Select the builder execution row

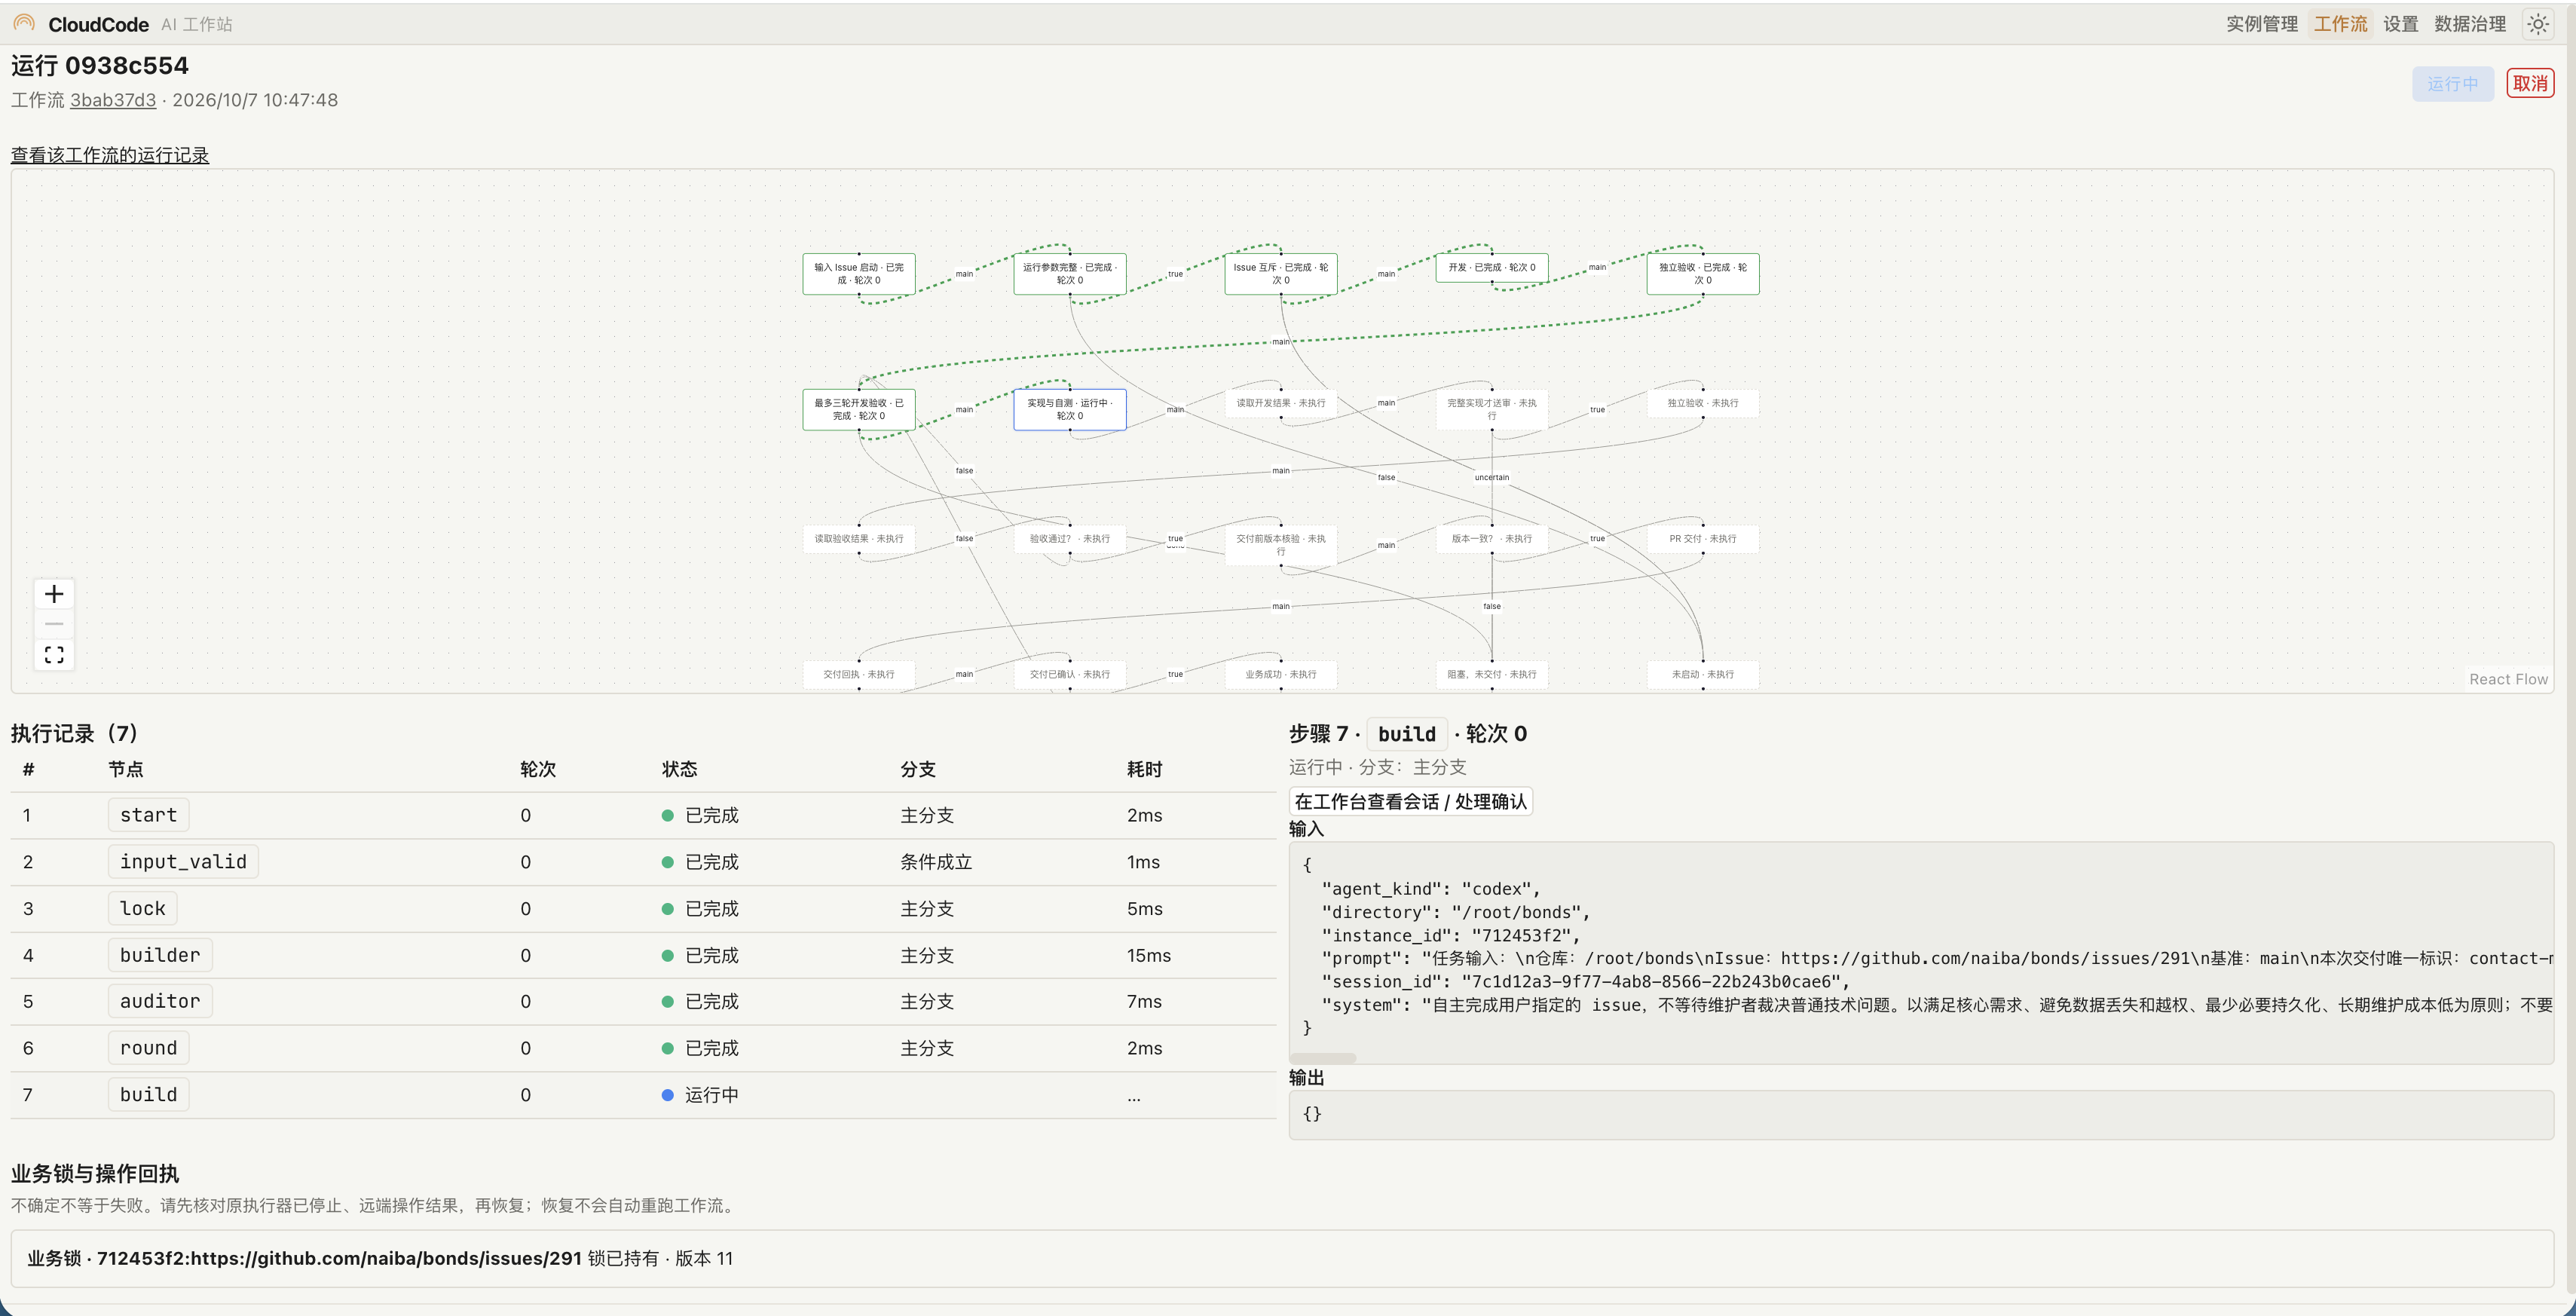click(x=643, y=955)
